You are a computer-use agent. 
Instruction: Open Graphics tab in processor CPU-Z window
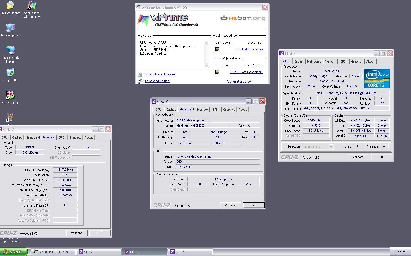click(357, 61)
